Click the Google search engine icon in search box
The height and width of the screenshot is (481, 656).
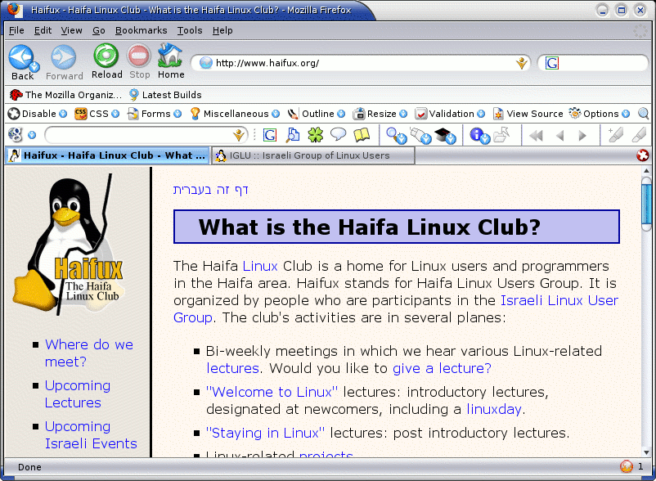(x=552, y=63)
